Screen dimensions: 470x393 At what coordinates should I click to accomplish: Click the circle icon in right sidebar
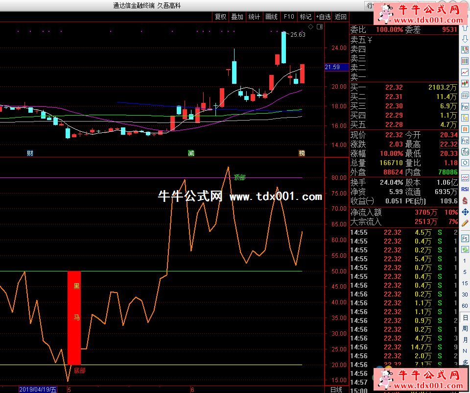click(465, 163)
